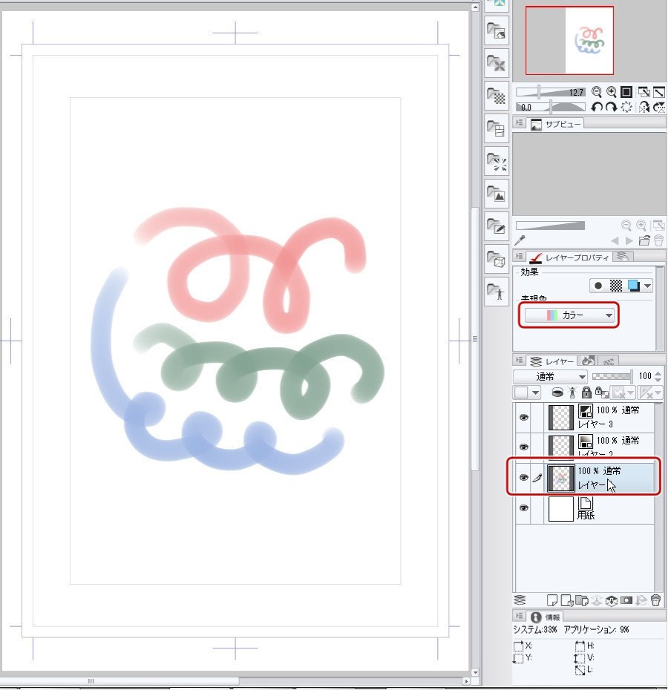Screen dimensions: 668x690
Task: Import image into Sub View via folder icon
Action: (x=645, y=240)
